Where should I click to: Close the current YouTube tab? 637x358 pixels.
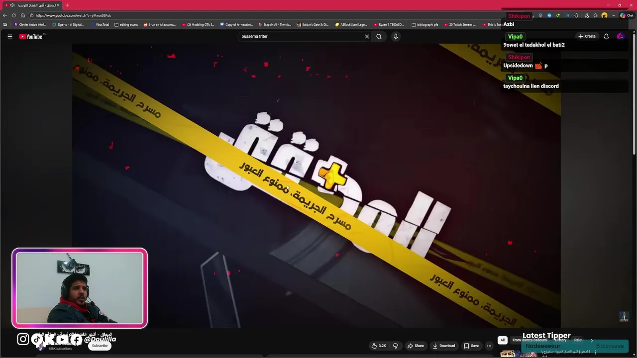58,5
